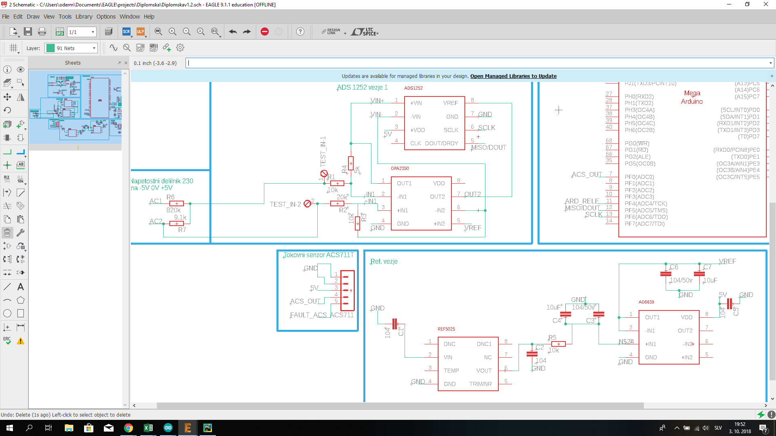Expand the Value tool options arrow
The width and height of the screenshot is (776, 436).
(25, 184)
